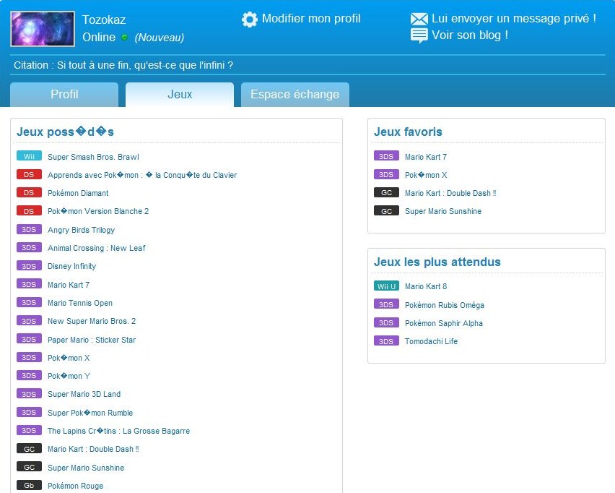Click Lui envoyer un message privé link

click(514, 19)
